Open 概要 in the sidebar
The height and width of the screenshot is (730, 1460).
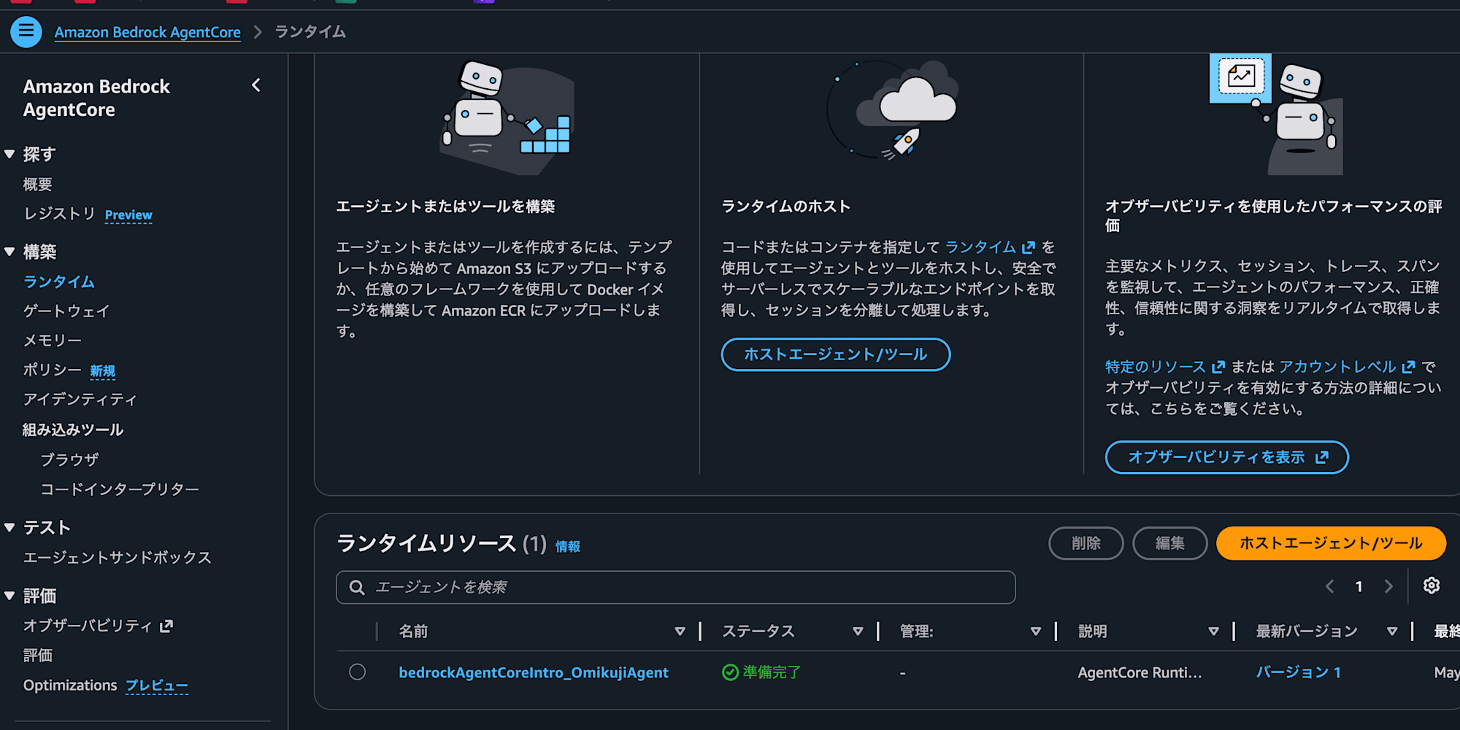pos(38,185)
